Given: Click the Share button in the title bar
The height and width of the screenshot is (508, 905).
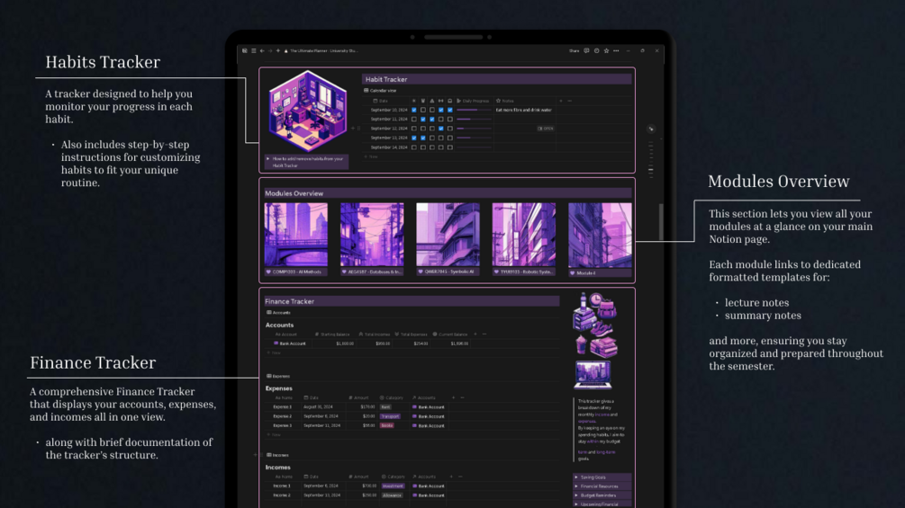Looking at the screenshot, I should [x=574, y=50].
